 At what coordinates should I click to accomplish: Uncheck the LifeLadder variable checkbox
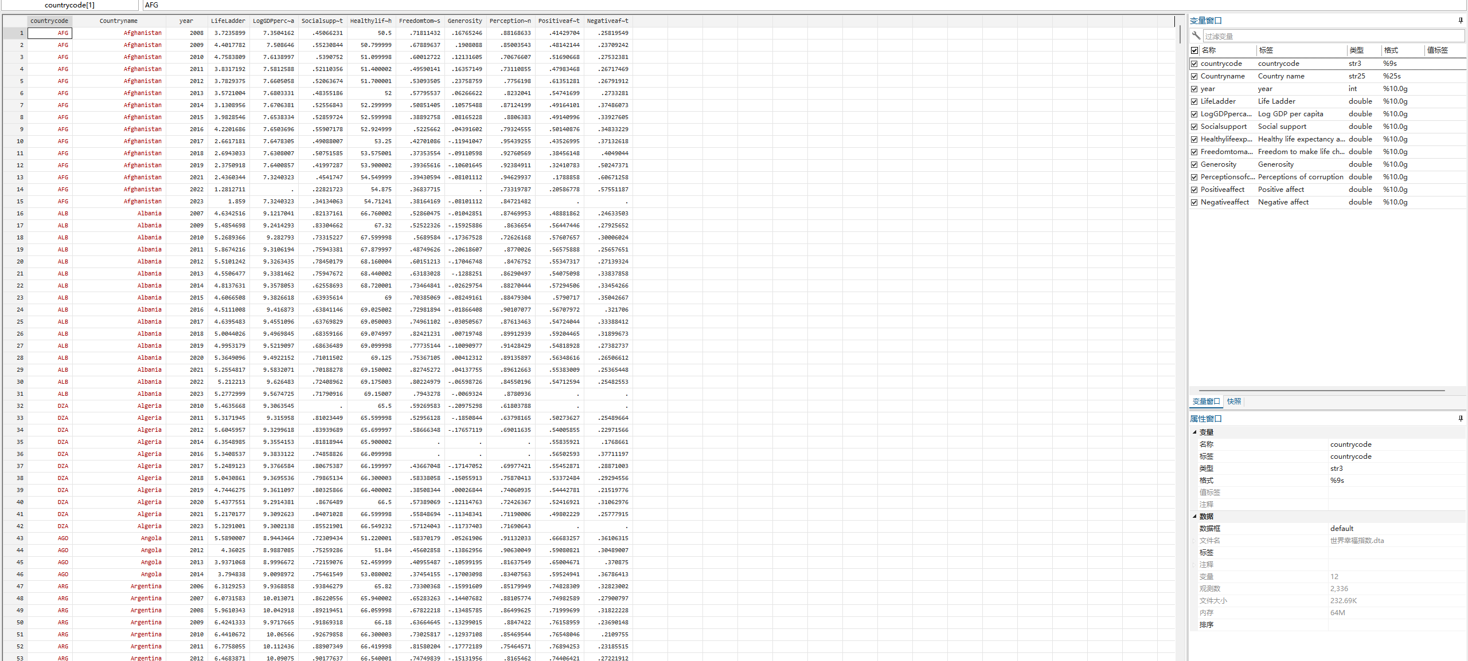pos(1194,101)
